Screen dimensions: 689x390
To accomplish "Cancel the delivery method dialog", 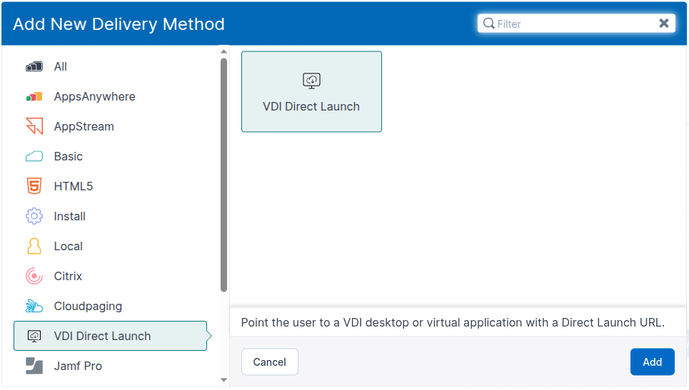I will pos(269,362).
